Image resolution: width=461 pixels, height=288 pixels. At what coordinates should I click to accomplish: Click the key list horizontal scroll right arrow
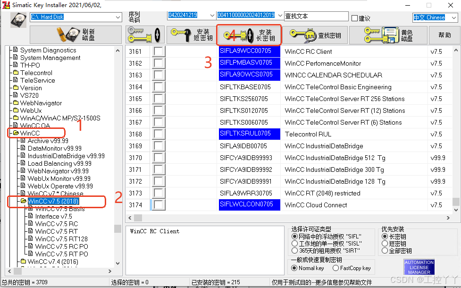(x=448, y=218)
